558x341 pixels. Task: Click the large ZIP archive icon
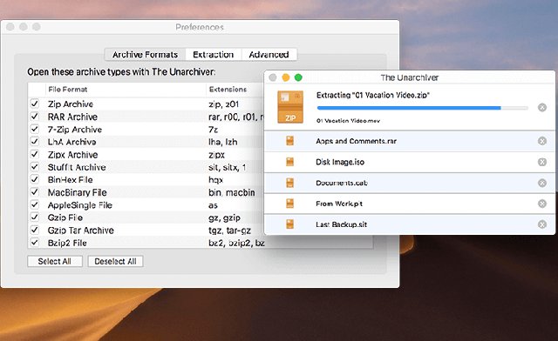[x=290, y=107]
